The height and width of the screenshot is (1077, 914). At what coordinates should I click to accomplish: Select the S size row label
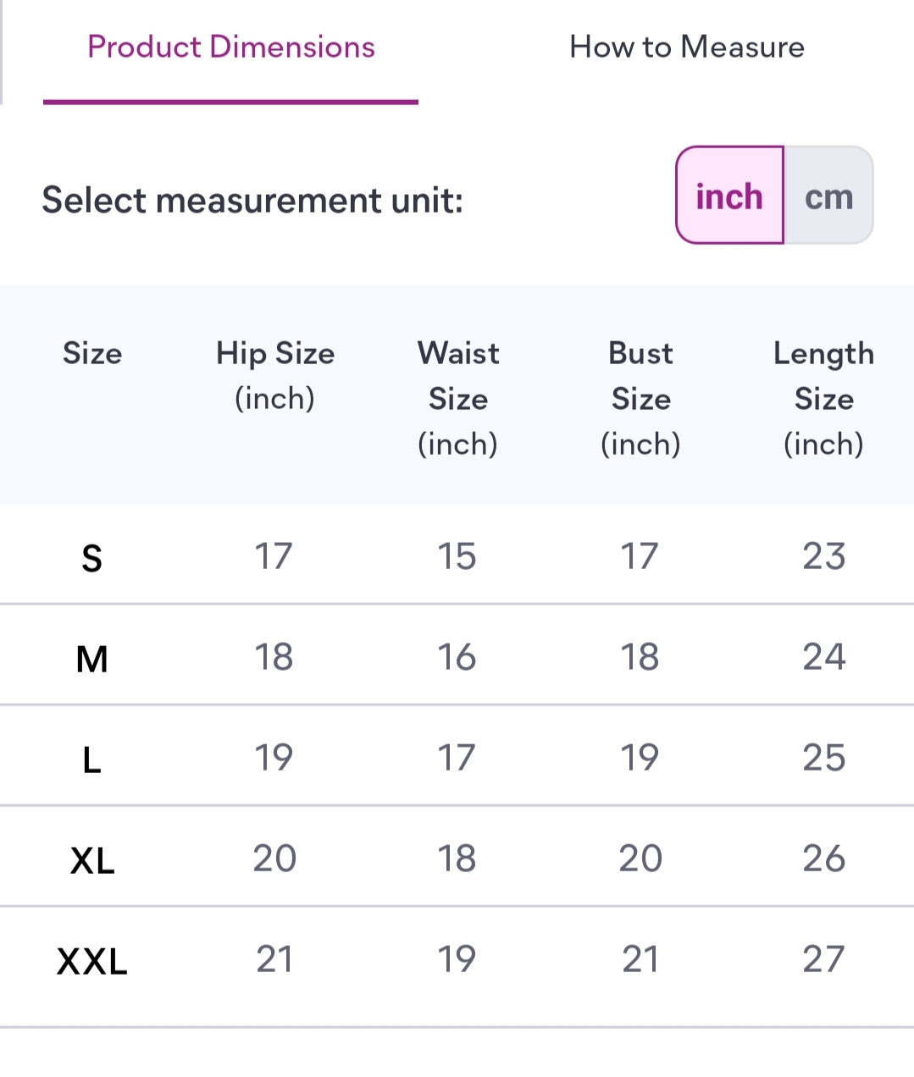click(91, 558)
